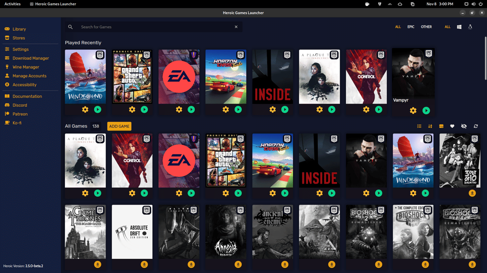The width and height of the screenshot is (487, 273).
Task: Click the Search for Games field
Action: tap(154, 27)
